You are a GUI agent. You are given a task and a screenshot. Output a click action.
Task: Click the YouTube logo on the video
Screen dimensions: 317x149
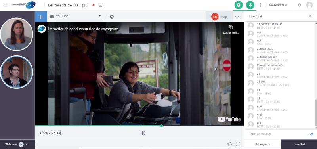point(229,119)
